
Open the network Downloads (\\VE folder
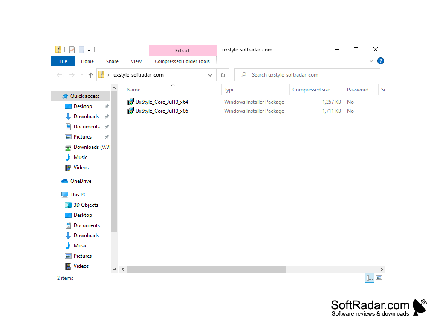(x=87, y=147)
